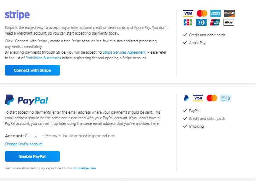
Task: Click the invoicing icon in PayPal section
Action: 225,98
